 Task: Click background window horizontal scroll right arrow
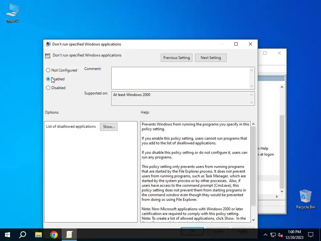point(277,196)
